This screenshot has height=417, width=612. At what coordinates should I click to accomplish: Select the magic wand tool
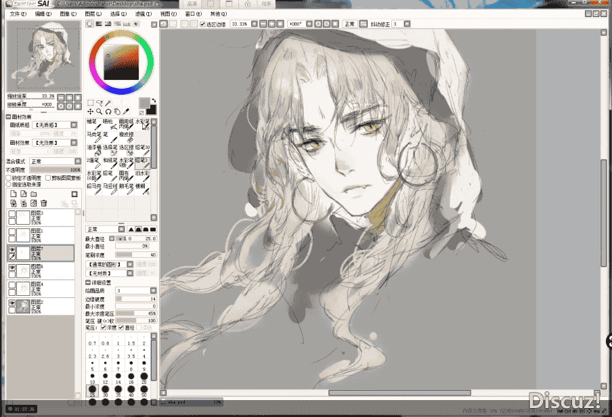coord(108,103)
